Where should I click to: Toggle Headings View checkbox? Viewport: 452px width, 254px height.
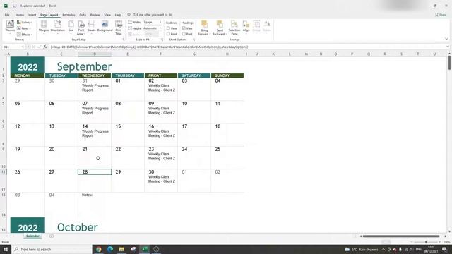point(184,28)
